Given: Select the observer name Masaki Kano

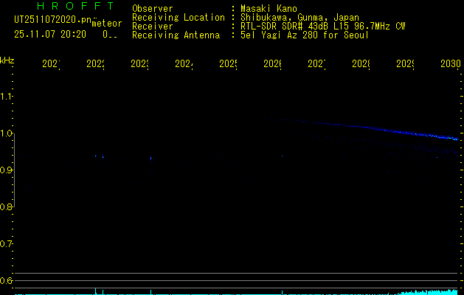Looking at the screenshot, I should click(269, 9).
